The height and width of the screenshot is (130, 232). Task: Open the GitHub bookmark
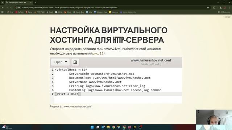[59, 12]
